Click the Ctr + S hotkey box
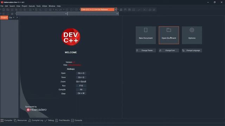 (x=81, y=77)
